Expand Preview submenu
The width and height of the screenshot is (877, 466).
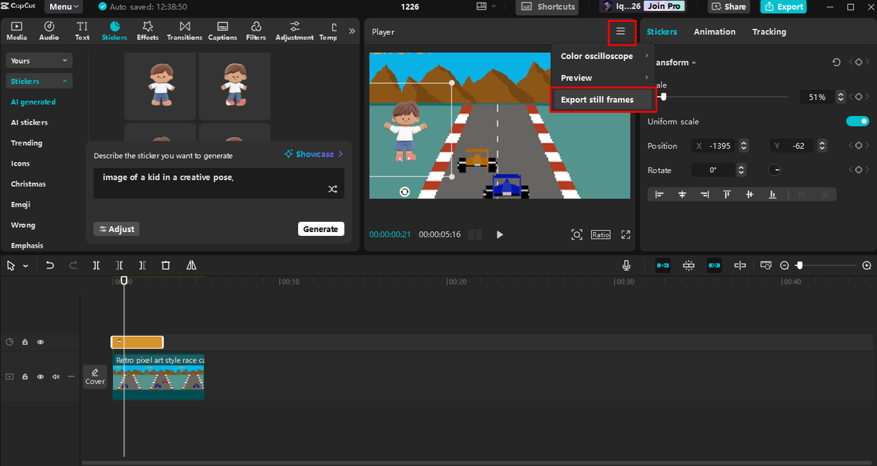(x=603, y=78)
